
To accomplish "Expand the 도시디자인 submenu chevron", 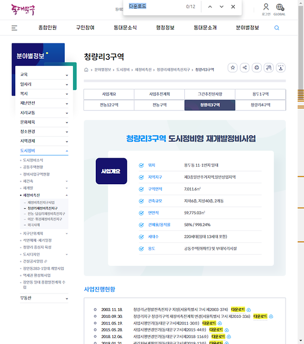I will [67, 254].
